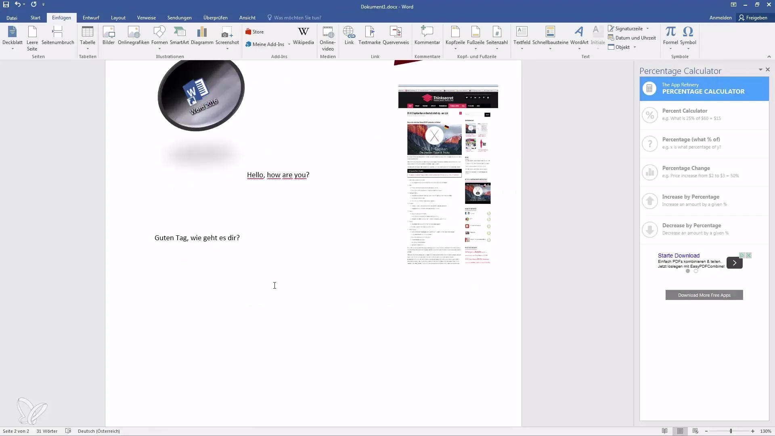
Task: Open Seitenzahl page number options
Action: pos(497,38)
